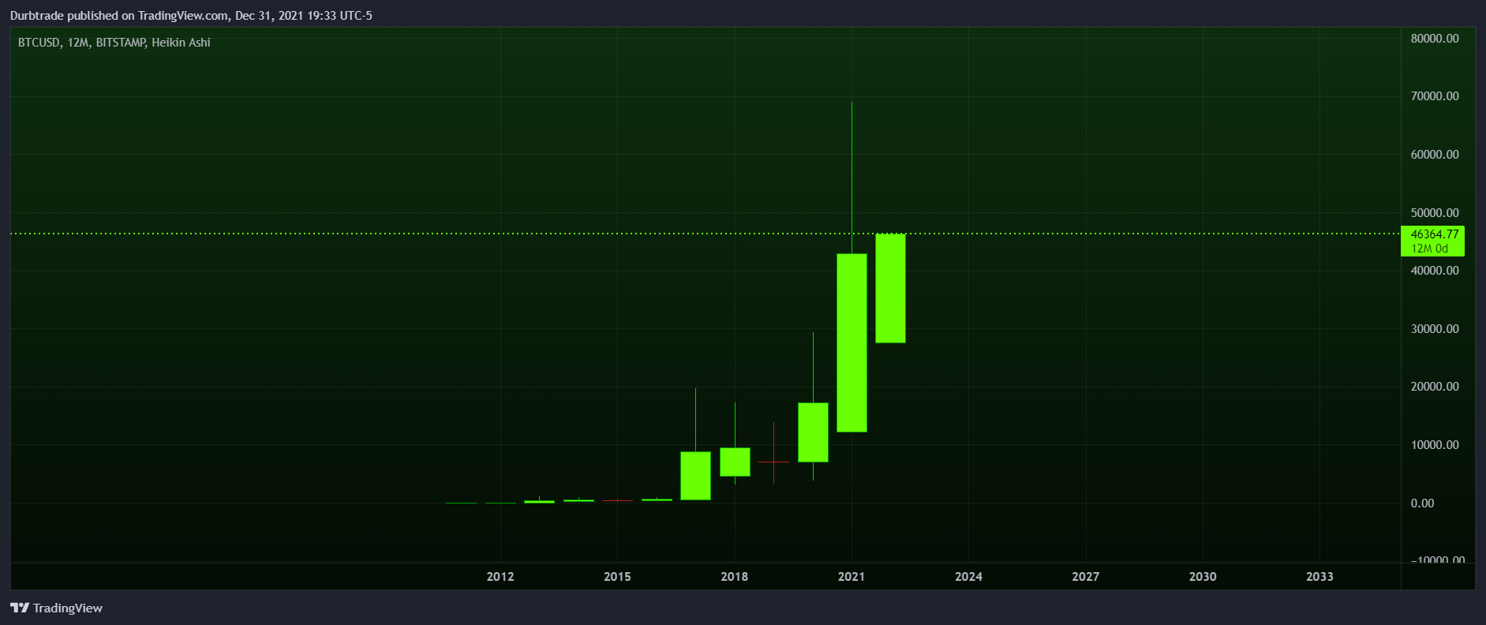Click the 12M 0d countdown label

coord(1430,249)
